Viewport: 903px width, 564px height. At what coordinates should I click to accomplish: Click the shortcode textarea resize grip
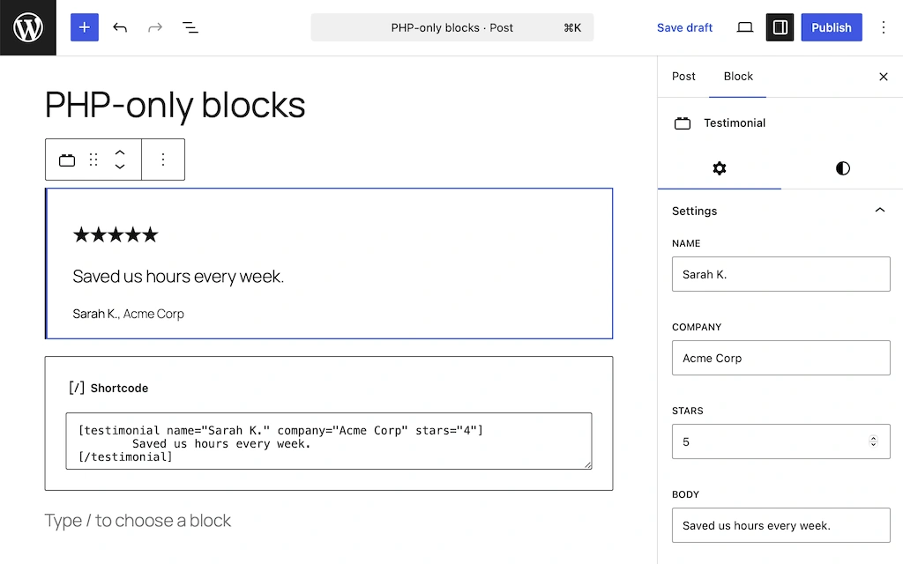587,464
